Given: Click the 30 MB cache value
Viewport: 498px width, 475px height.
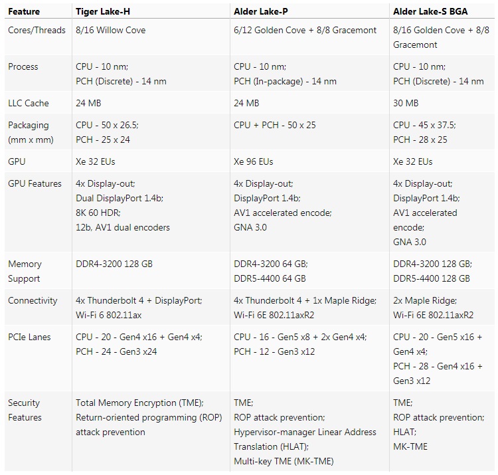Looking at the screenshot, I should 406,103.
